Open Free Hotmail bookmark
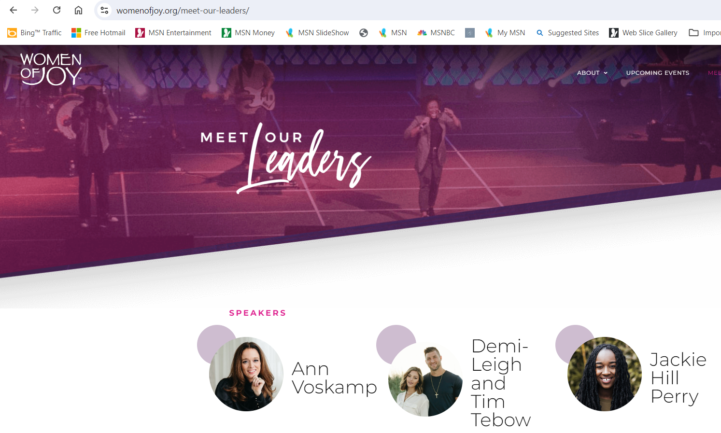 (x=99, y=33)
